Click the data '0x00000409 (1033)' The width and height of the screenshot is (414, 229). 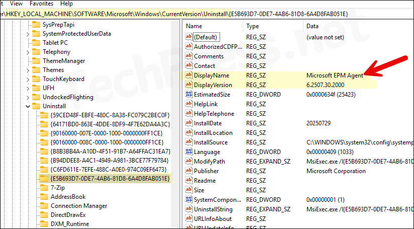click(330, 152)
